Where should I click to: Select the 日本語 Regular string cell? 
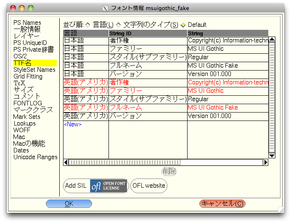(228, 57)
